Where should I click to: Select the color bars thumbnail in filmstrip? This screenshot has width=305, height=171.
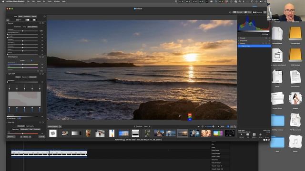pyautogui.click(x=218, y=133)
